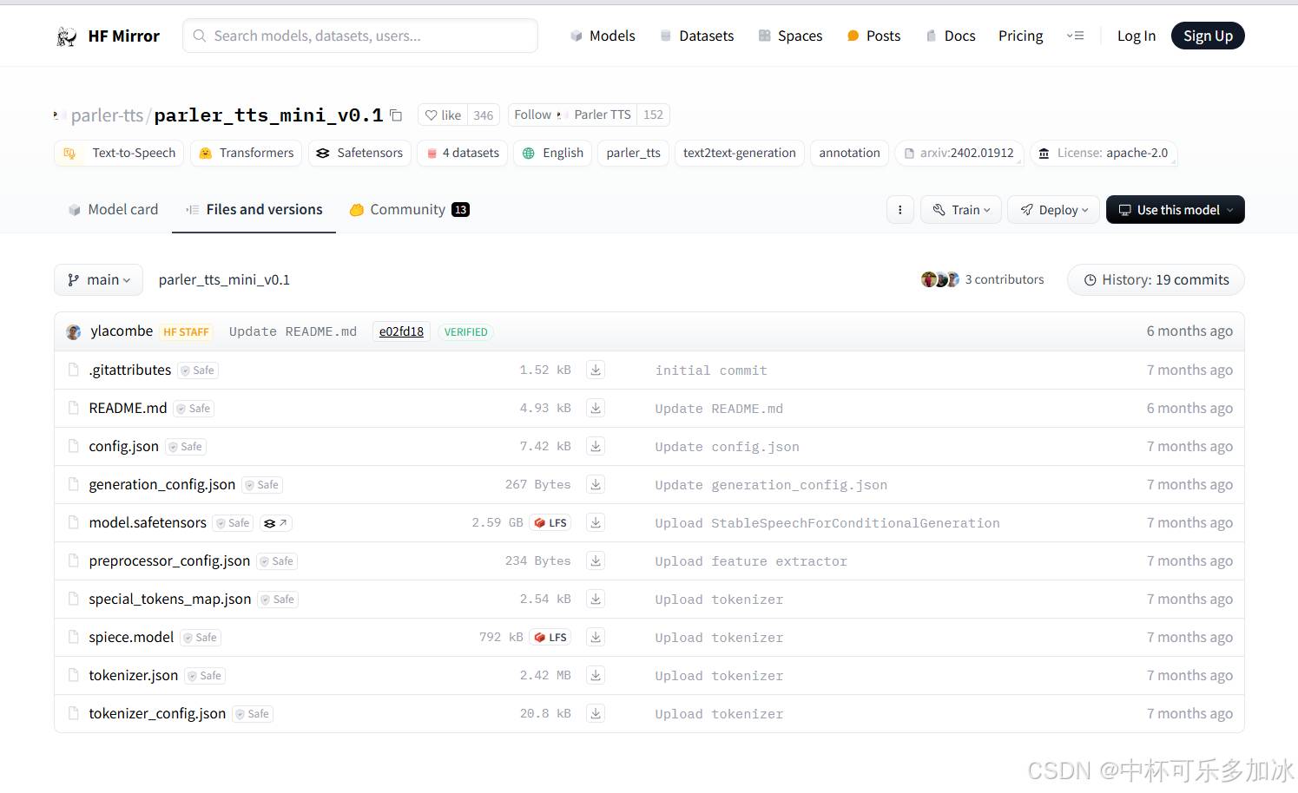Open ylacombe's user profile link
Viewport: 1298px width, 793px height.
(x=122, y=331)
